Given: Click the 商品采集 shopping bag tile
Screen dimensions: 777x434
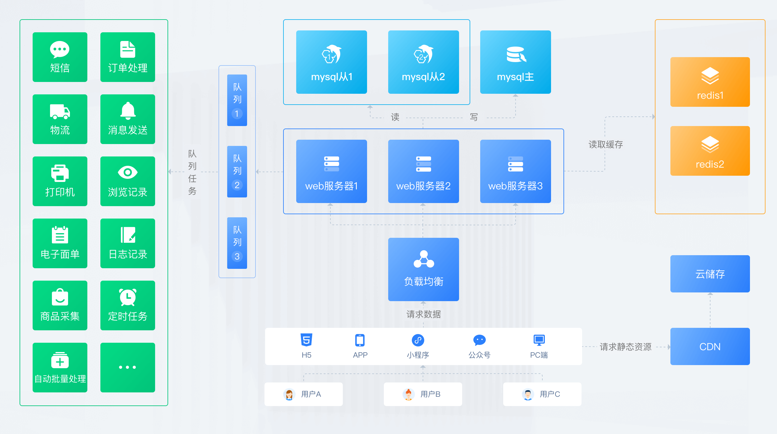Looking at the screenshot, I should (60, 305).
